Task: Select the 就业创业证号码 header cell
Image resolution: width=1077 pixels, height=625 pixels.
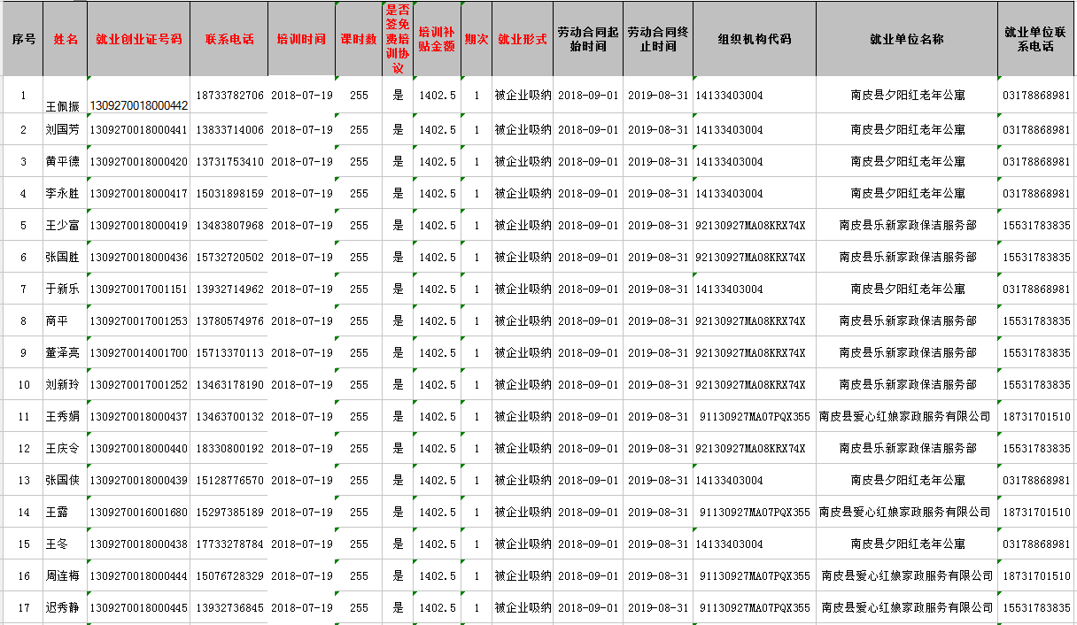Action: coord(138,40)
